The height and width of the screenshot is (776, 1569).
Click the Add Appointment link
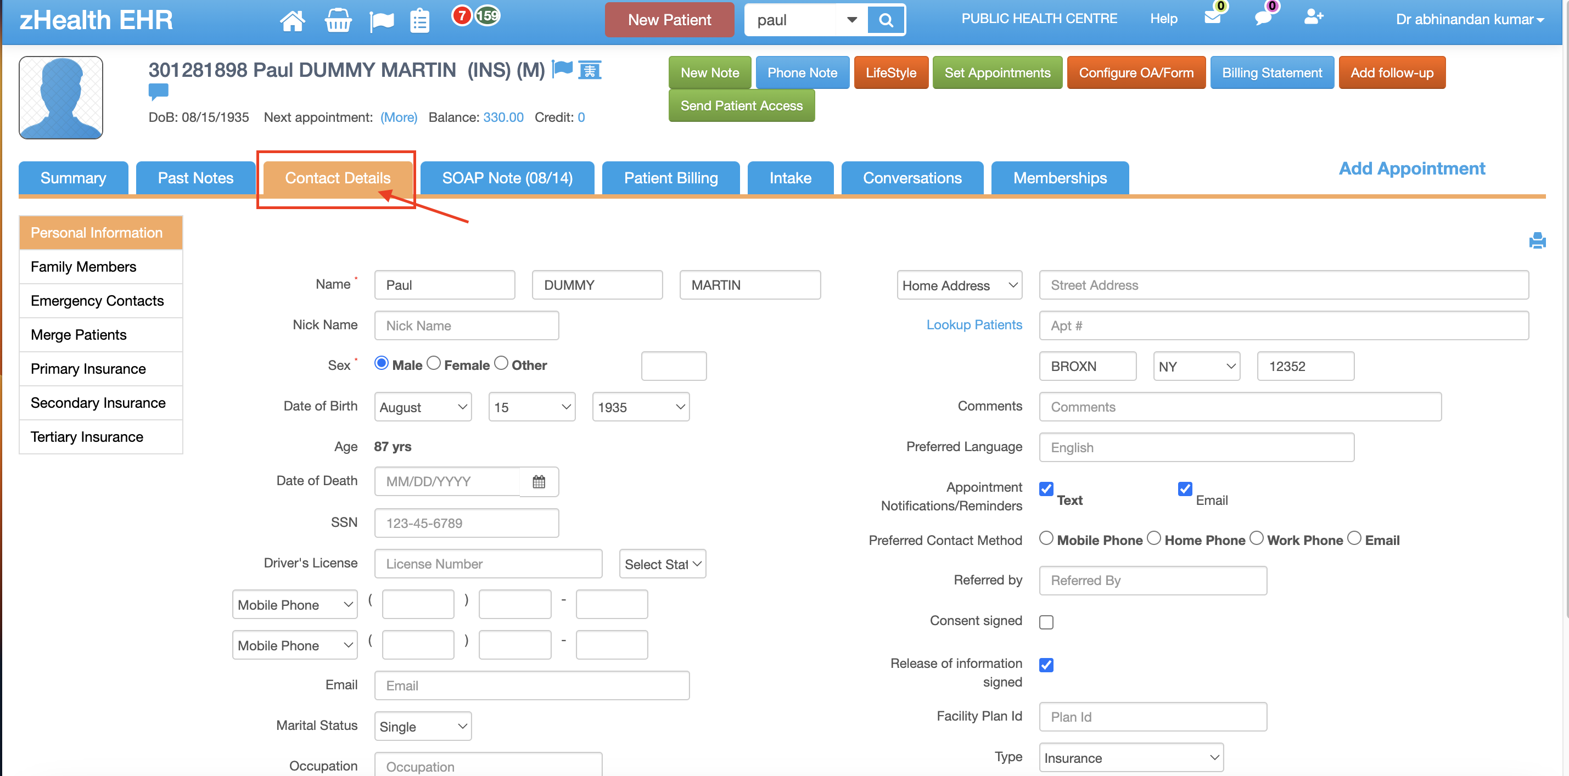(x=1411, y=168)
